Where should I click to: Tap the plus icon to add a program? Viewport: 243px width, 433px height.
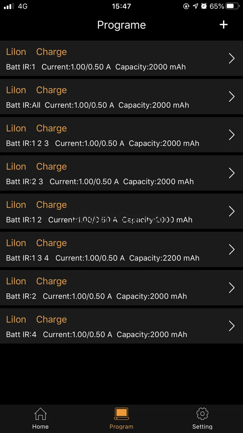pos(224,25)
